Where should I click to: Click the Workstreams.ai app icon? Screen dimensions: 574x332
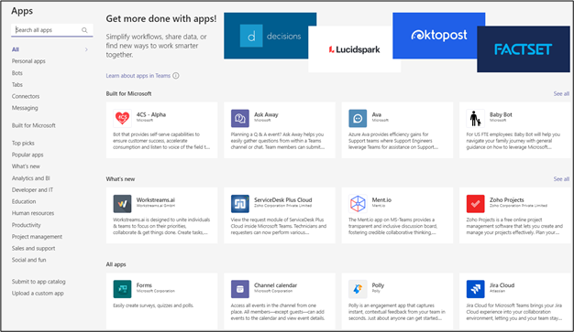tap(122, 203)
